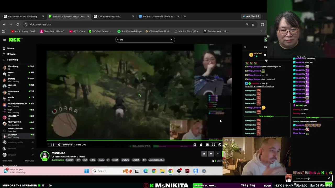Toggle MsNIKITA notifications bell
Viewport: 335px width, 188px height.
pos(204,154)
